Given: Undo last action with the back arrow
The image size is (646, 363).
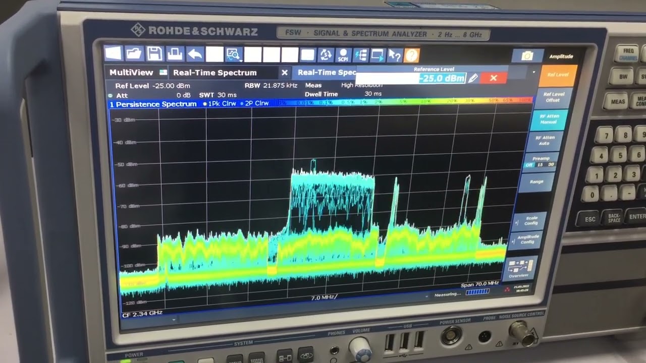Looking at the screenshot, I should [x=195, y=54].
